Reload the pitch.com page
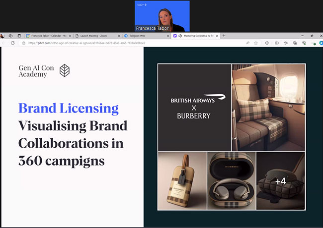The image size is (323, 228). tap(13, 43)
